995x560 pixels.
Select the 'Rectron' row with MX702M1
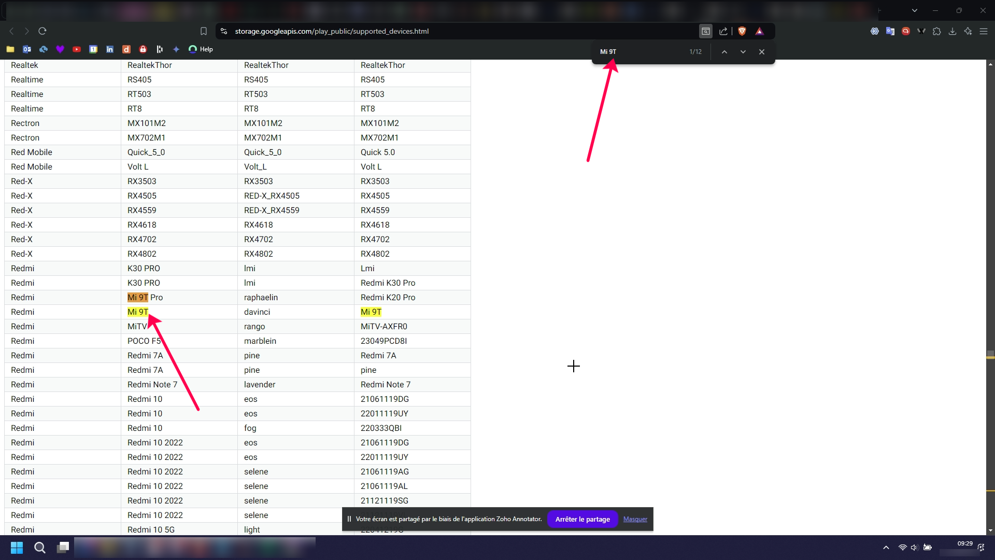click(237, 137)
